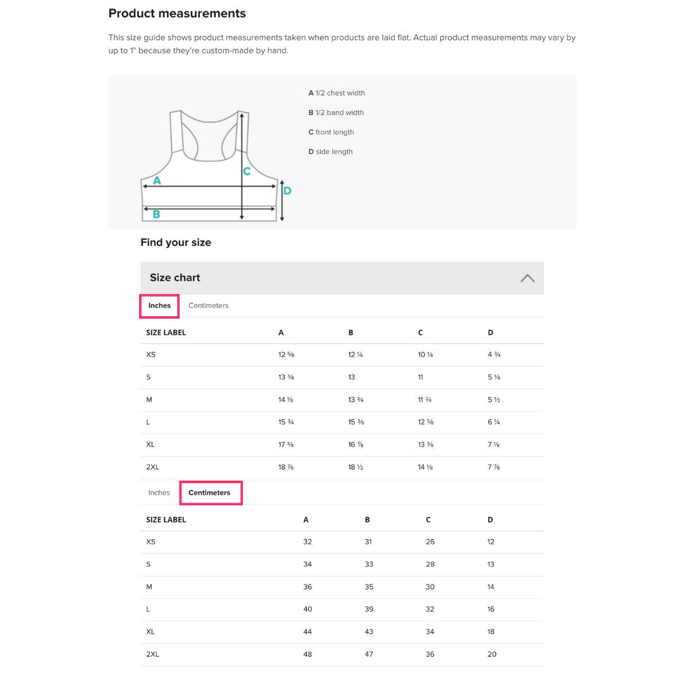Click the "Find your size" heading
683x683 pixels.
pyautogui.click(x=176, y=242)
